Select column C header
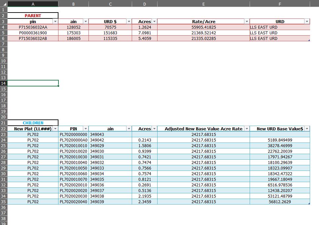The image size is (319, 225). pyautogui.click(x=110, y=4)
